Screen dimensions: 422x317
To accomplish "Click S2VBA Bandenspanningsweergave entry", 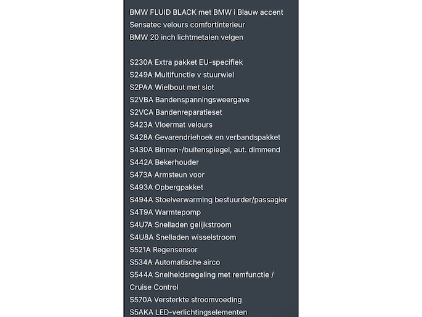I will pyautogui.click(x=189, y=100).
